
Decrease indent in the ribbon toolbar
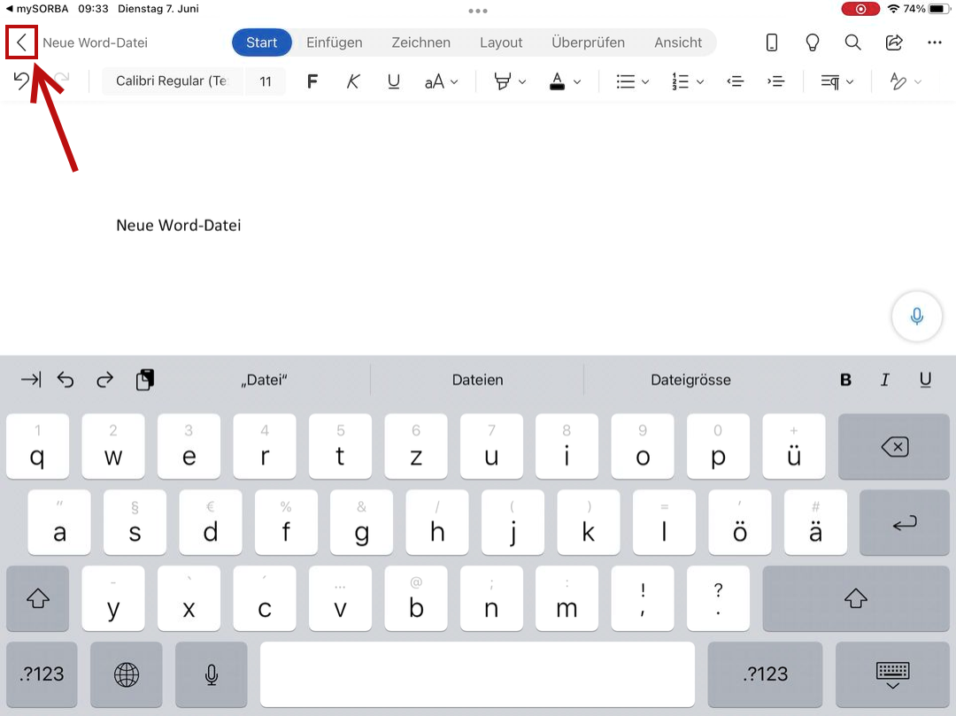click(735, 81)
